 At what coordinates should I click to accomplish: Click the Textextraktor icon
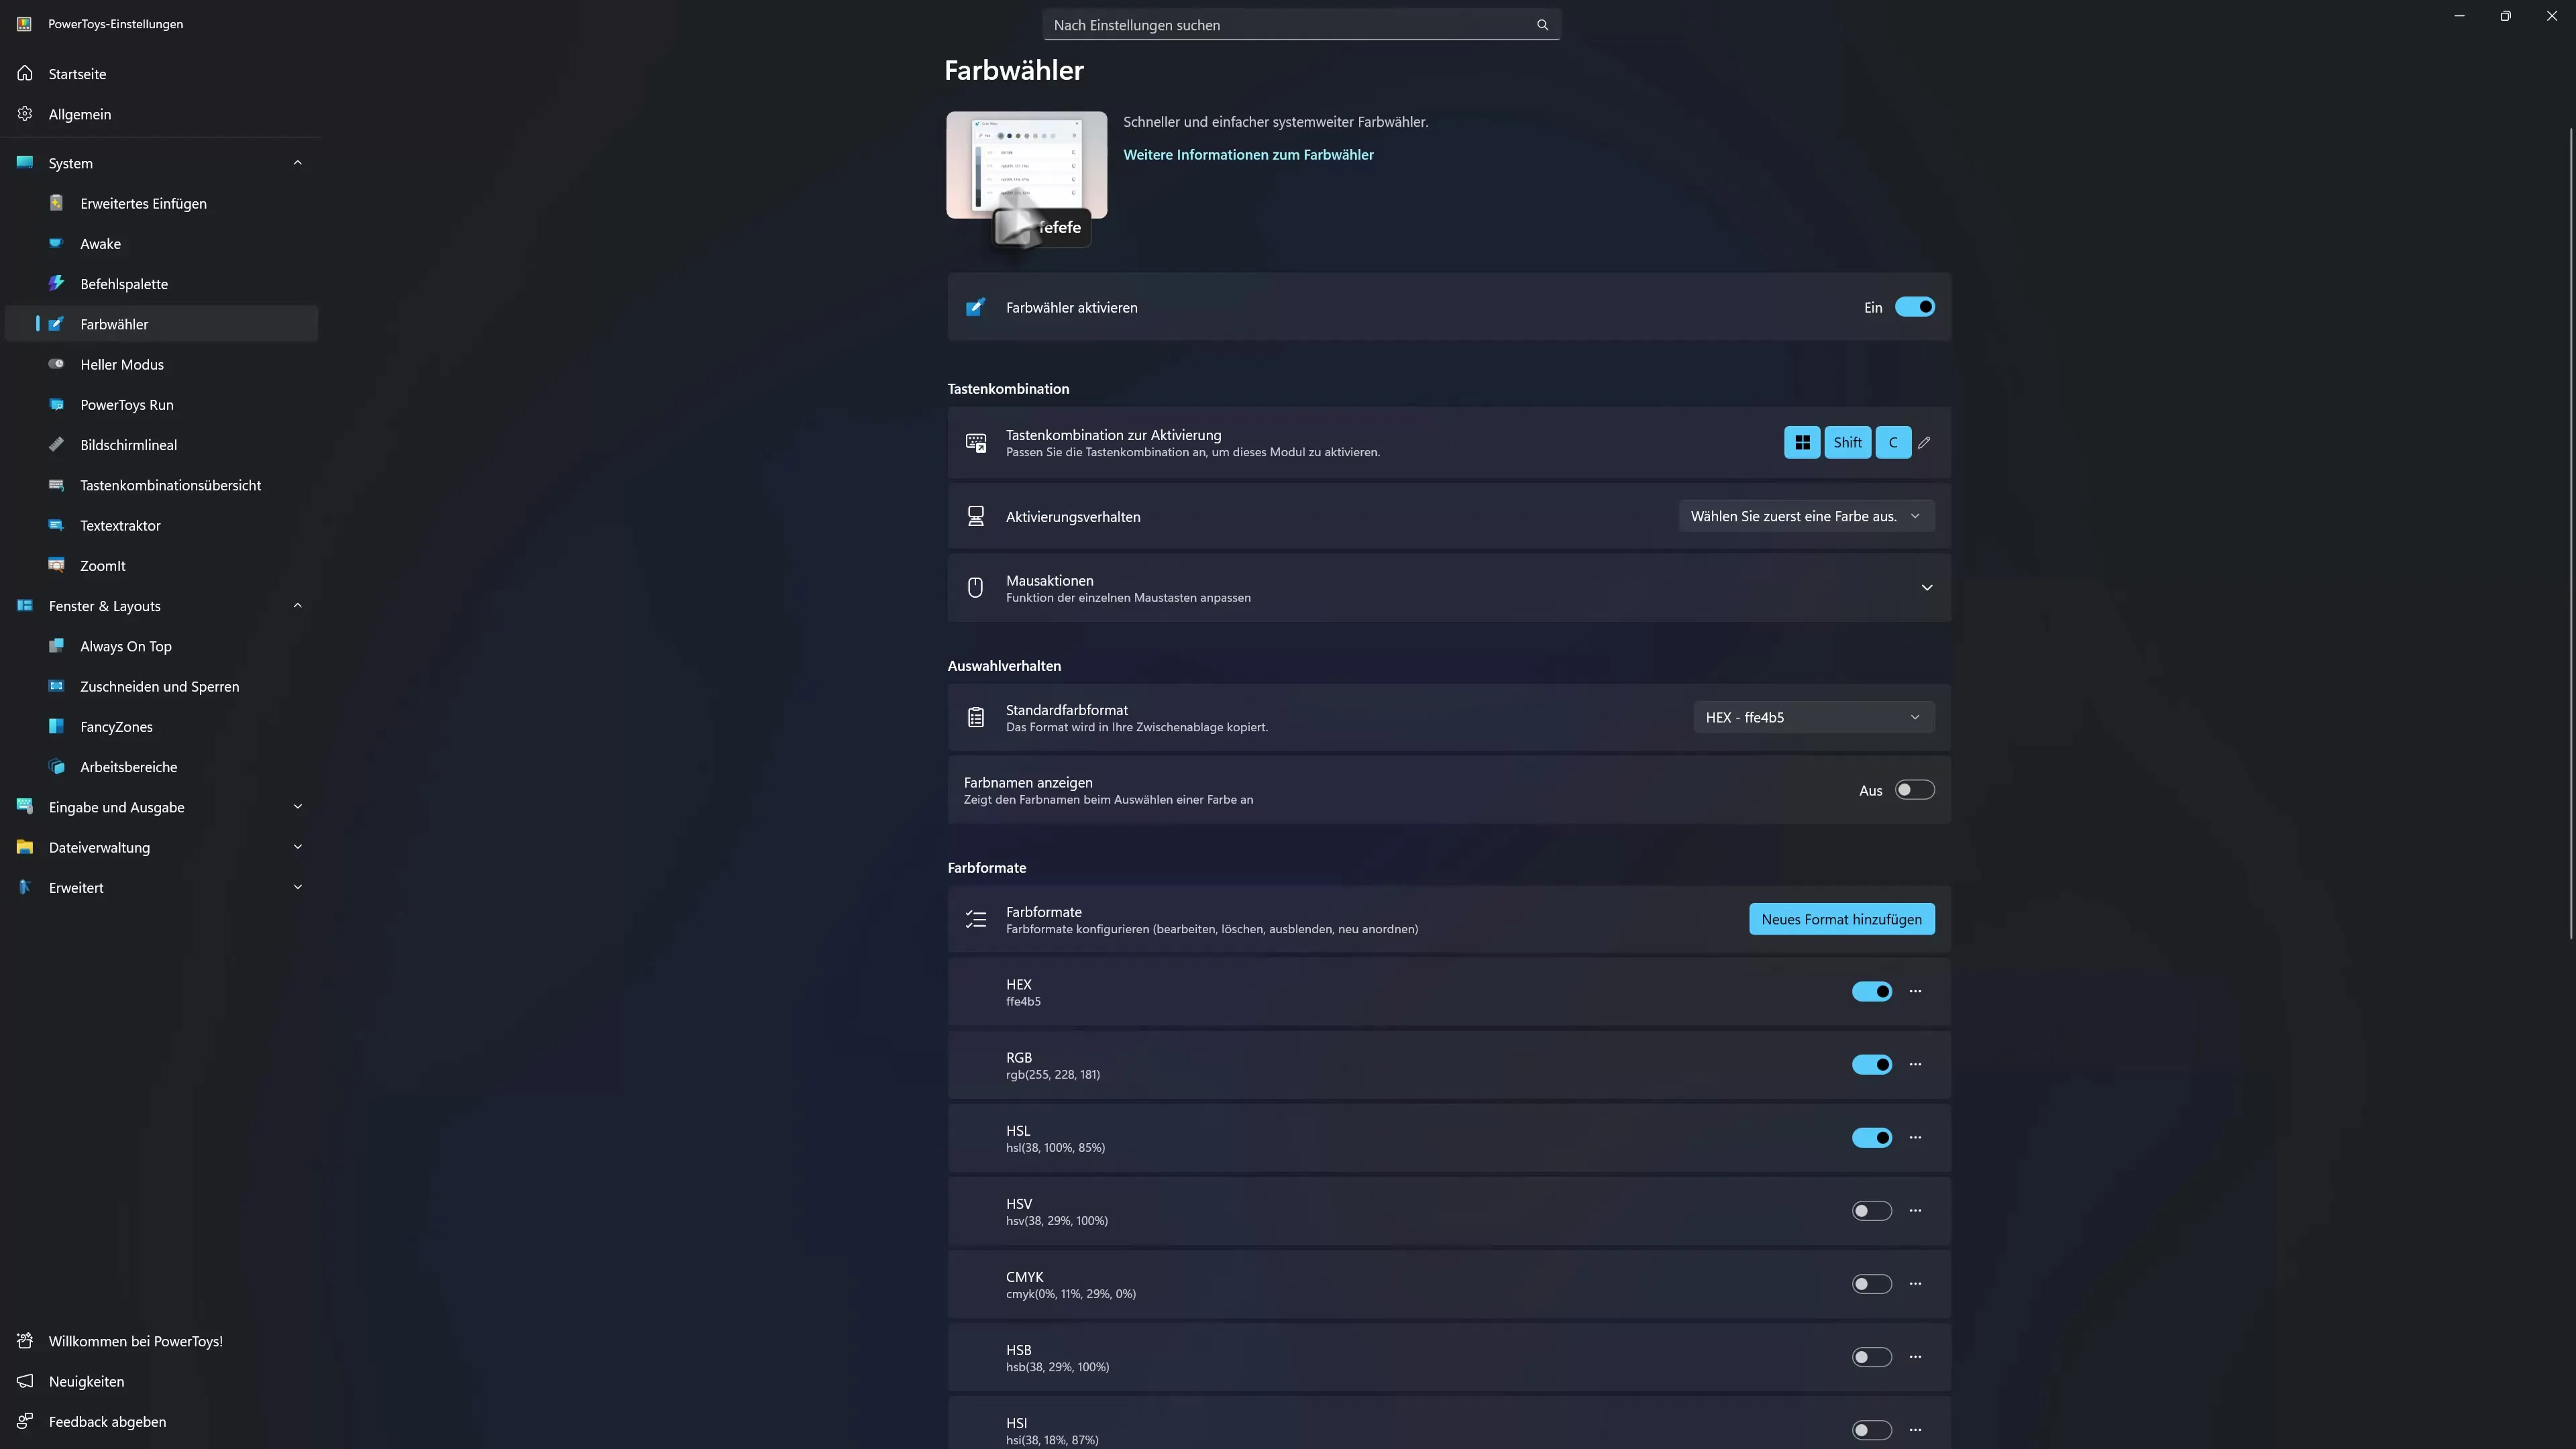point(57,525)
